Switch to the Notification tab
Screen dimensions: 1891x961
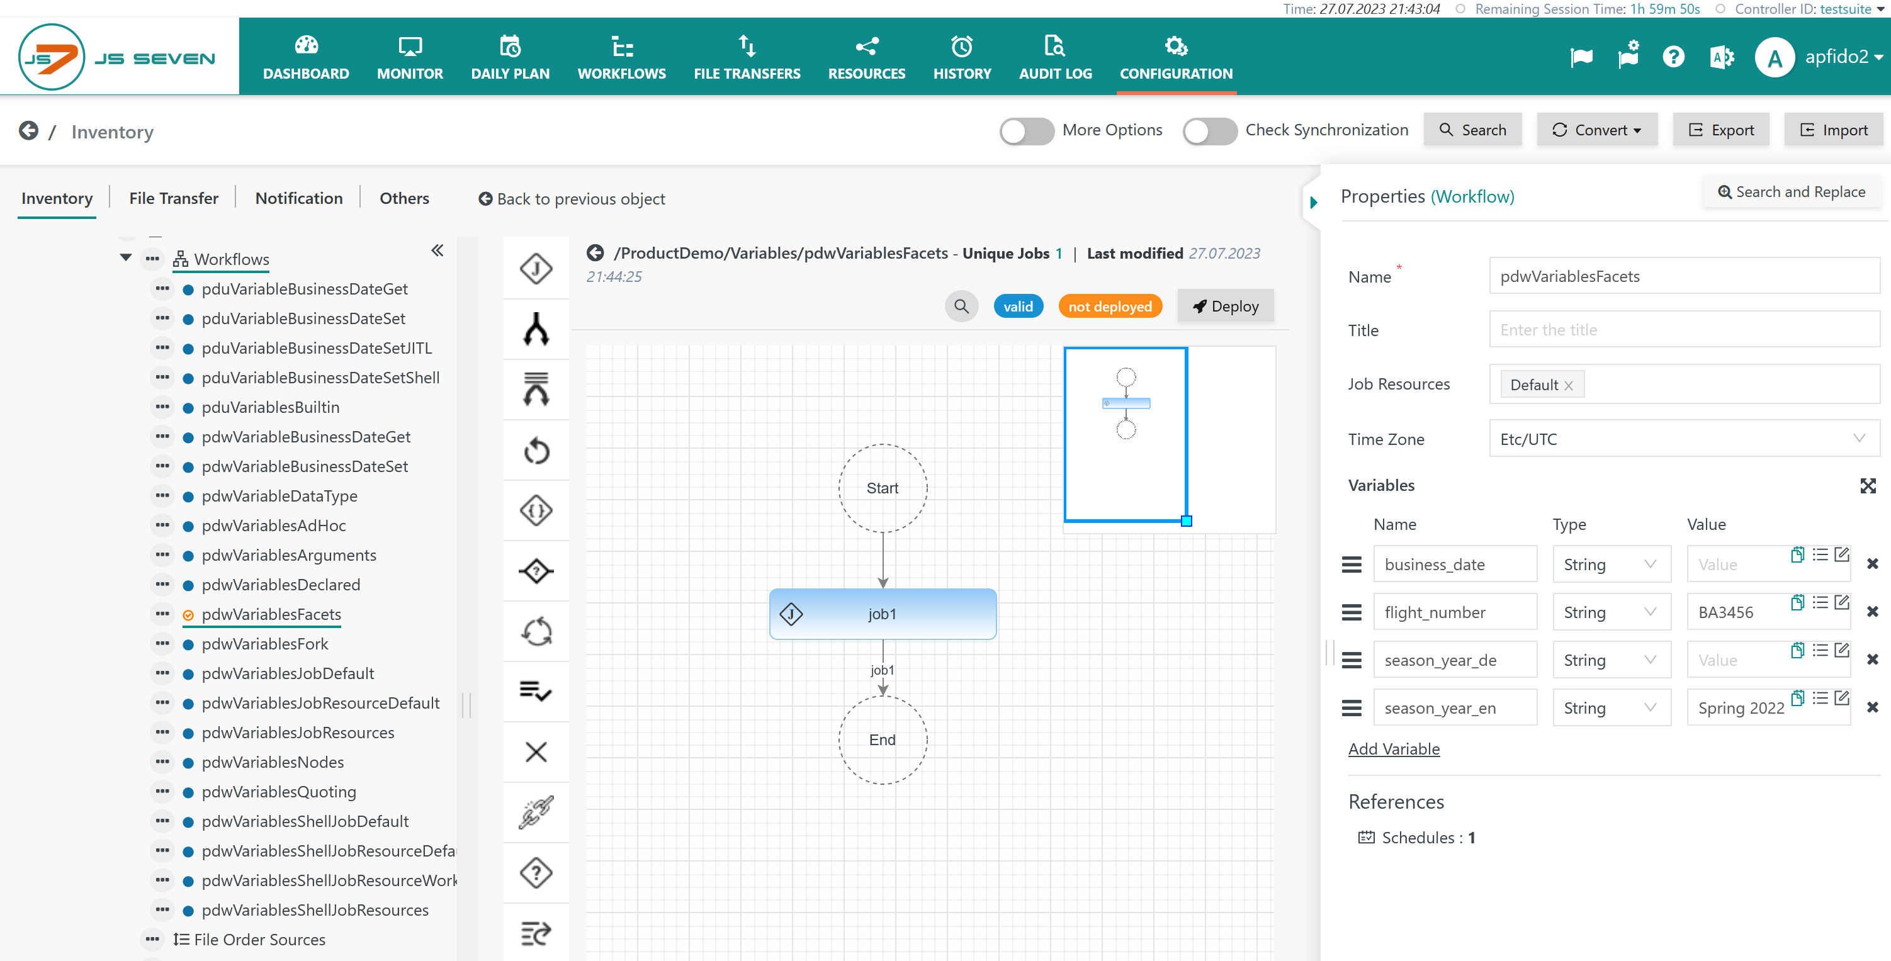(x=299, y=198)
